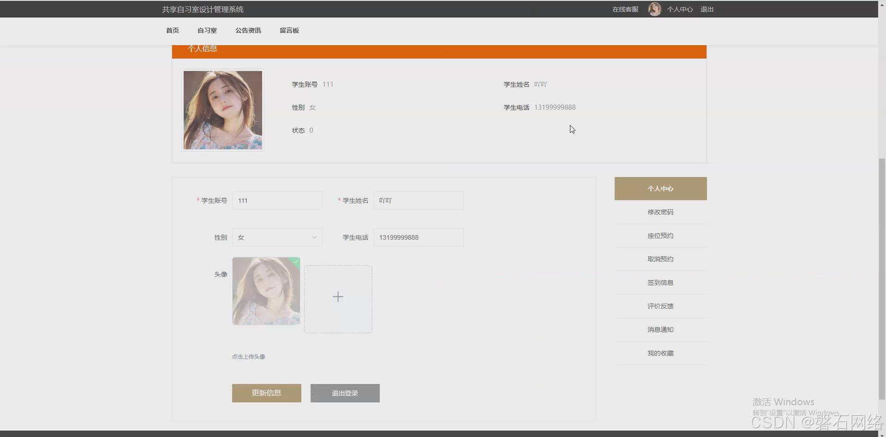Viewport: 886px width, 437px height.
Task: Click green checkmark on uploaded avatar thumbnail
Action: click(x=295, y=262)
